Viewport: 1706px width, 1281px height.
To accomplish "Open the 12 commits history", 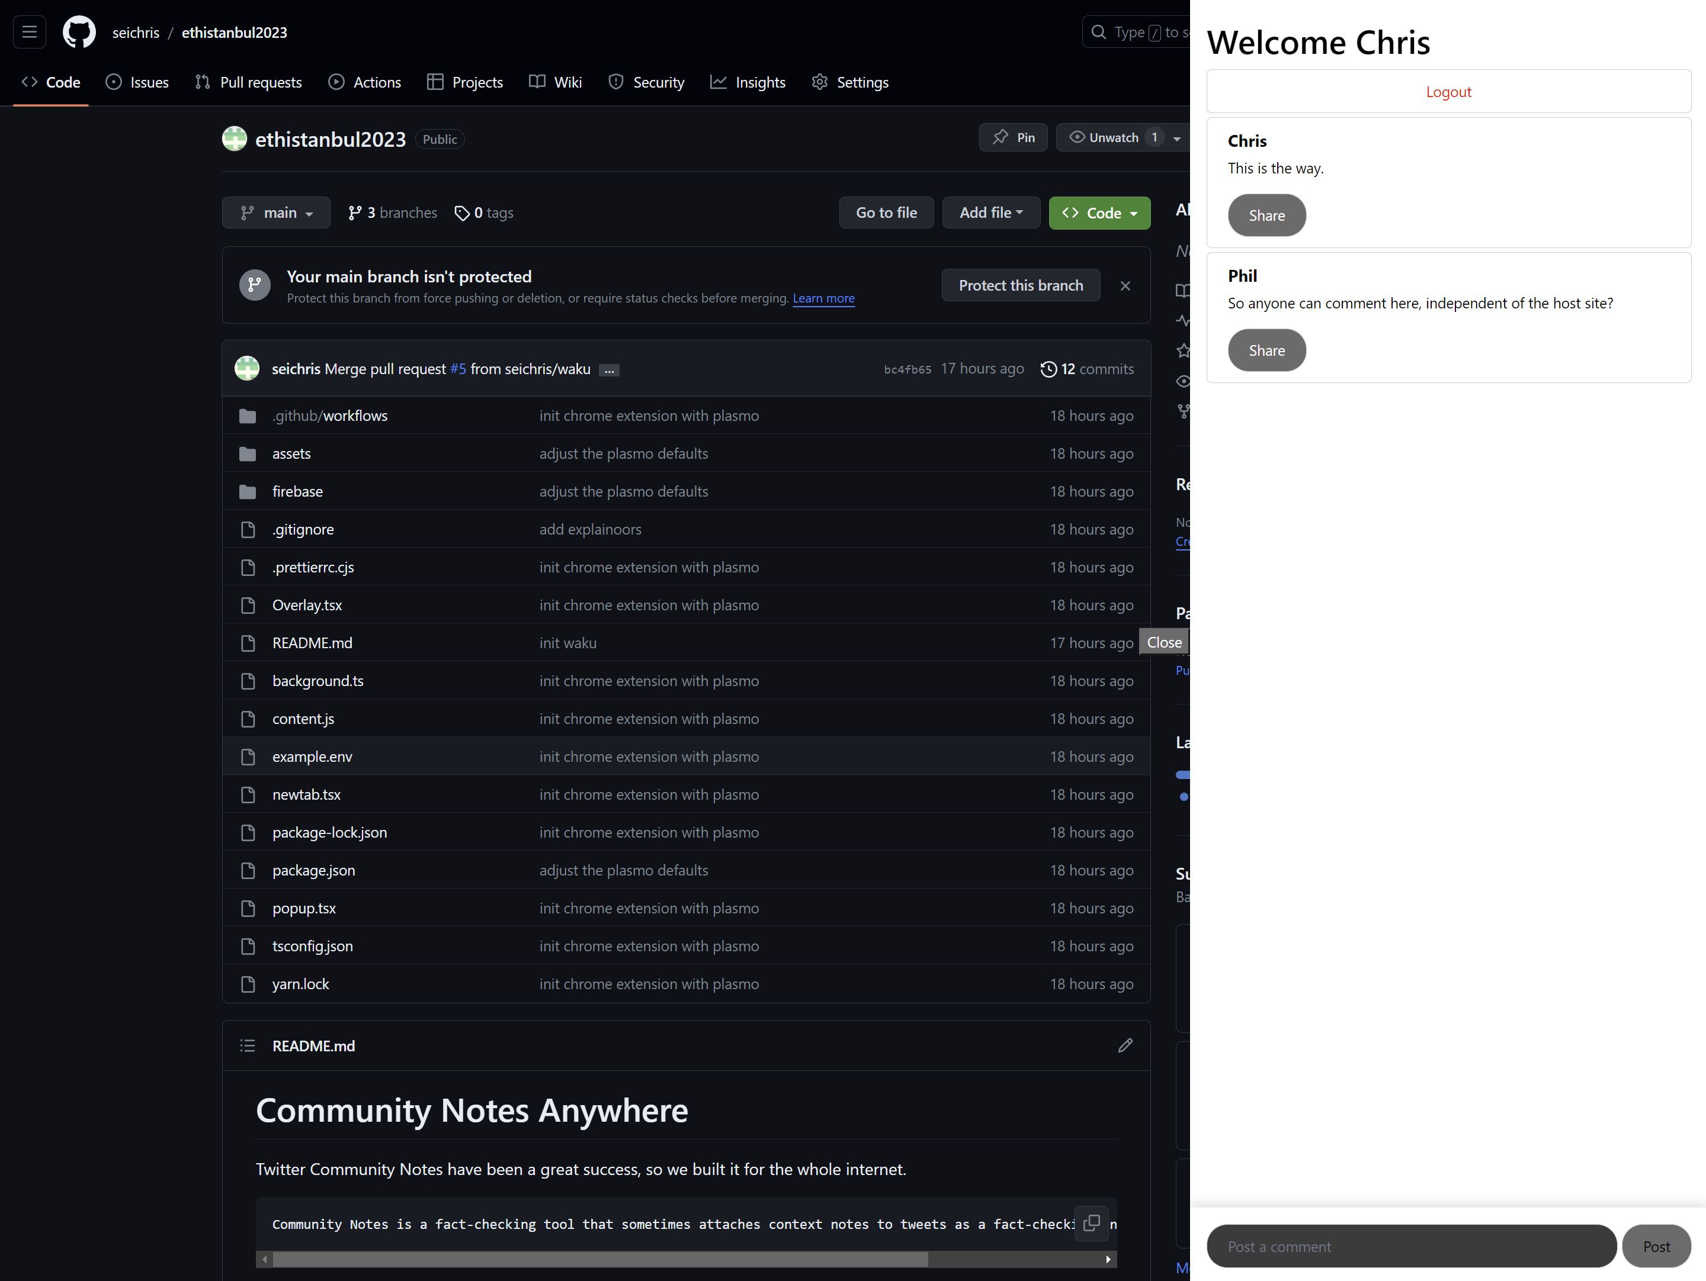I will click(x=1088, y=368).
